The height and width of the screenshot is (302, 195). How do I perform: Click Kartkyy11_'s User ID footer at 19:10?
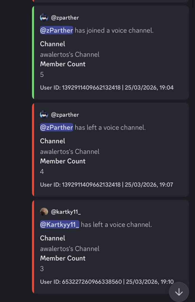pyautogui.click(x=107, y=282)
